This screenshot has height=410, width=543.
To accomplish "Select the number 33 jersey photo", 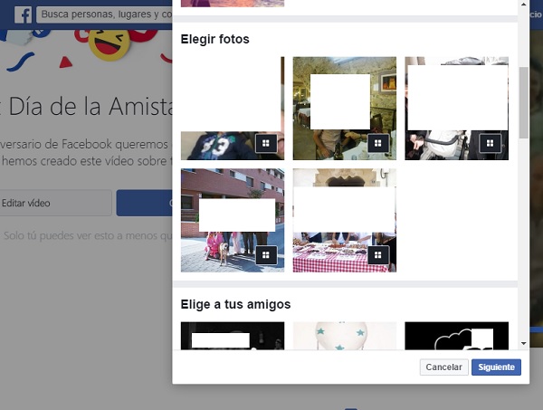I will (233, 109).
